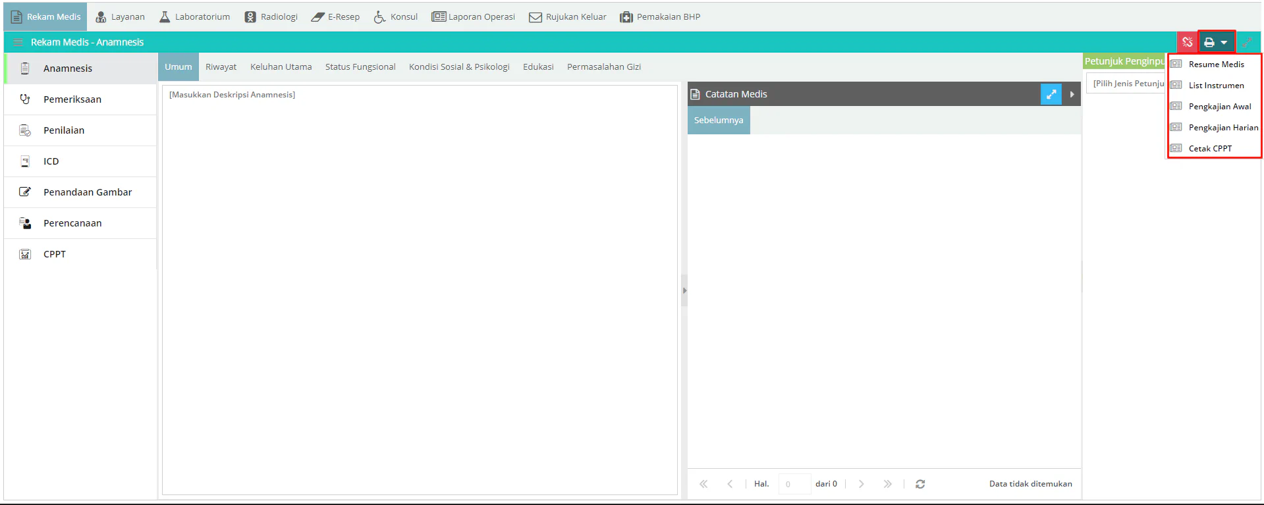1264x505 pixels.
Task: Click the Catatan Medis document icon
Action: pos(695,94)
